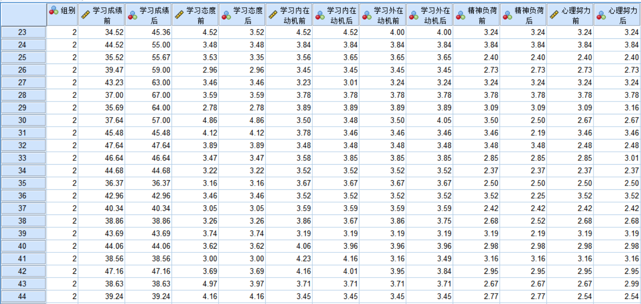Click cell 4.97 in row 43
This screenshot has height=304, width=641.
(x=195, y=284)
